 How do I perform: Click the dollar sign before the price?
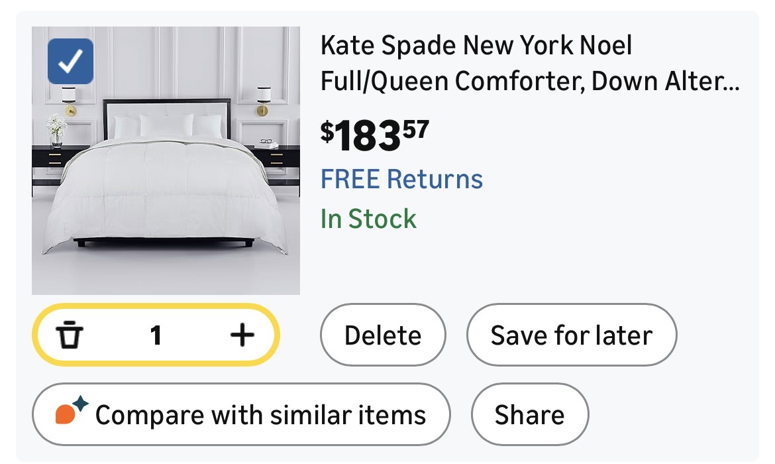pos(327,131)
